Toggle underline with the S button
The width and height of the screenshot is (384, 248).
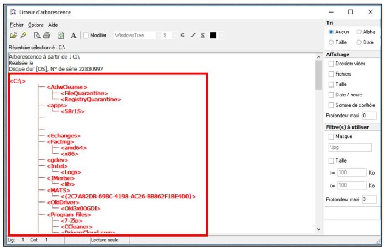(x=202, y=36)
